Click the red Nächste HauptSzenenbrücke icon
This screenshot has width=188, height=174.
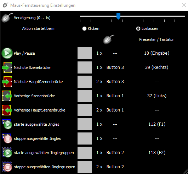point(7,82)
